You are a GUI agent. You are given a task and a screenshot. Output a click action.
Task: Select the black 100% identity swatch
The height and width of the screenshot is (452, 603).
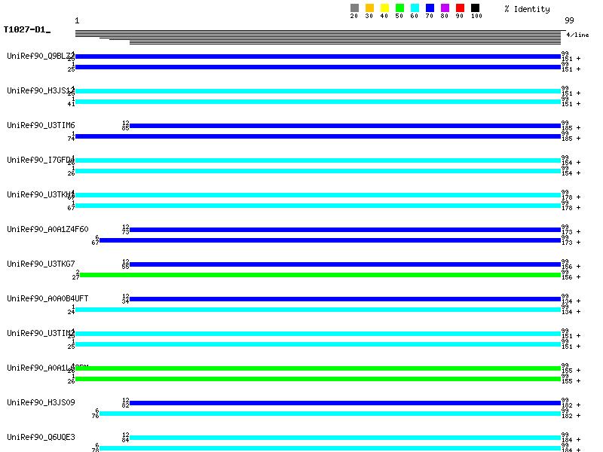coord(475,8)
